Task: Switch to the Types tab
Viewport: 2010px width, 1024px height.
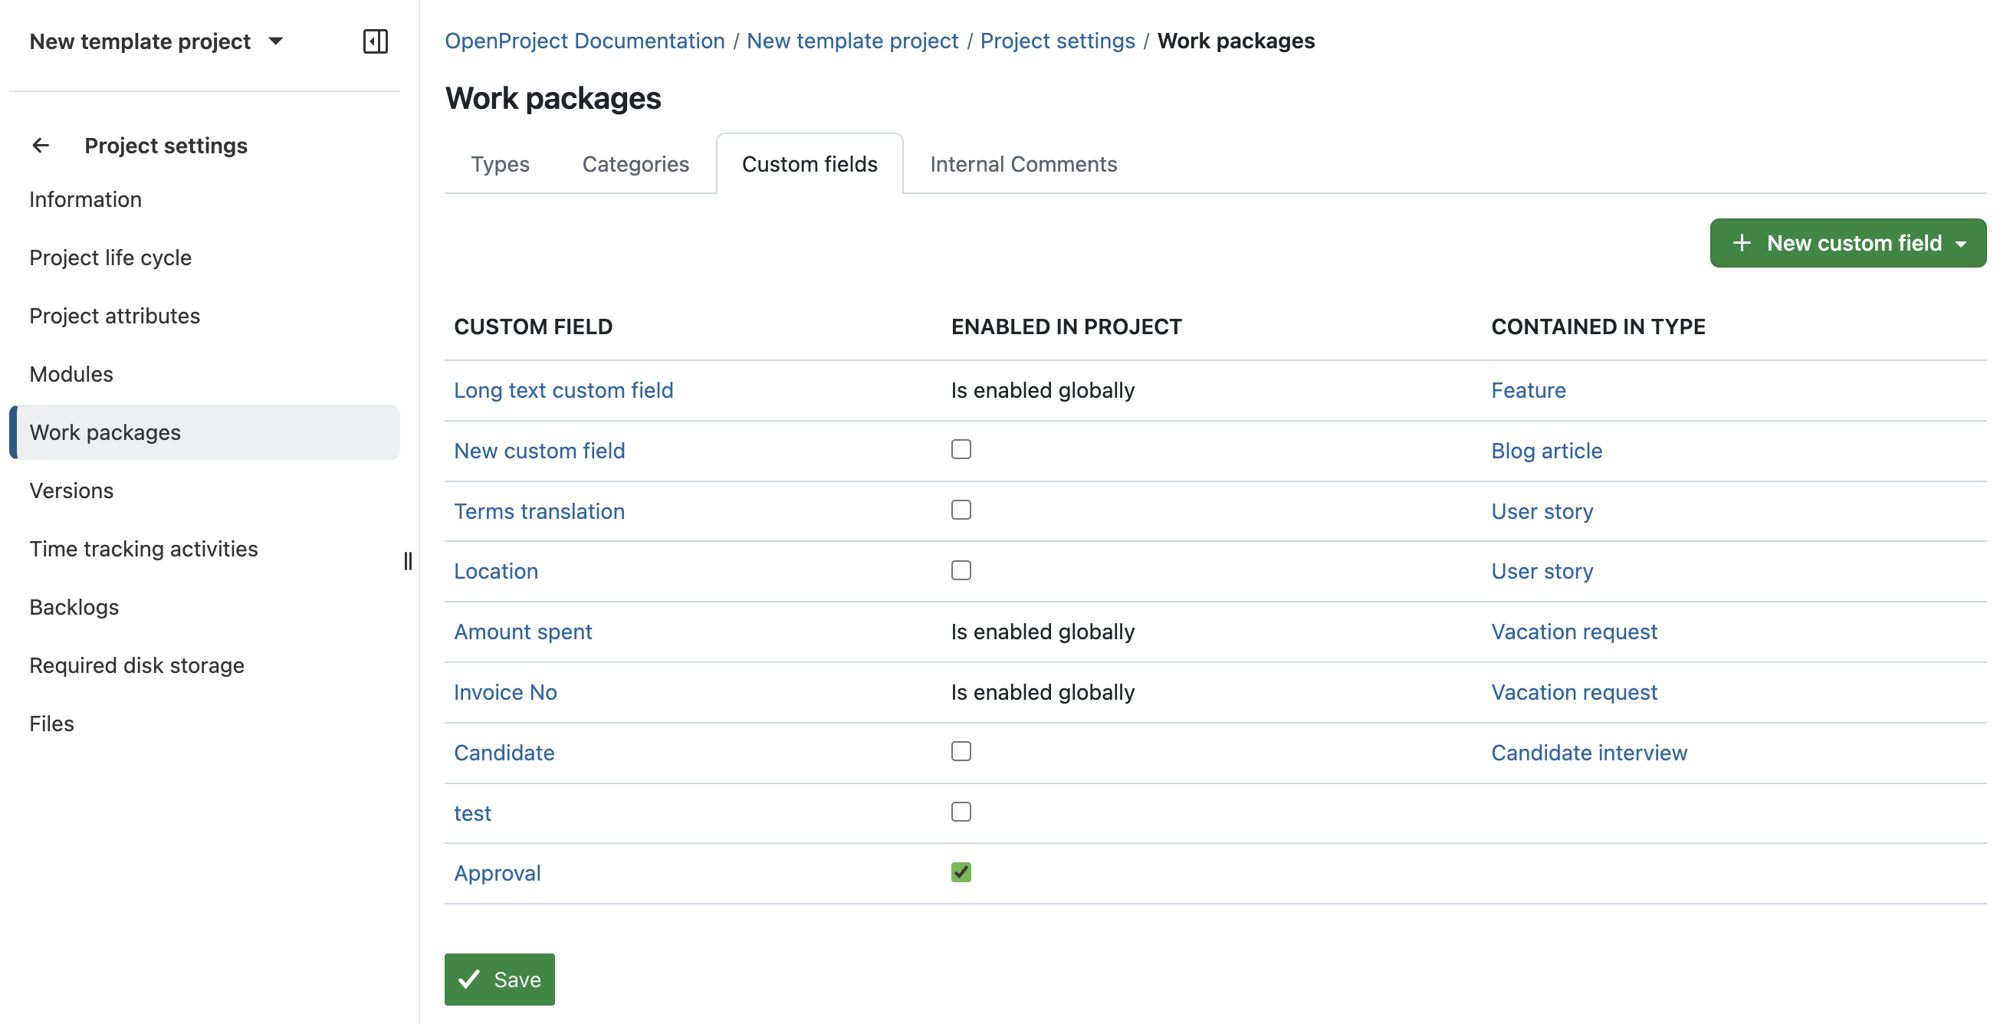Action: pos(500,164)
